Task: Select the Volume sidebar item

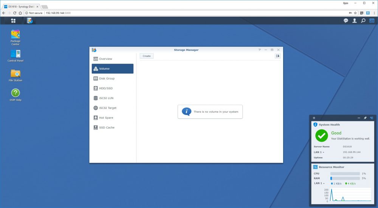Action: 113,69
